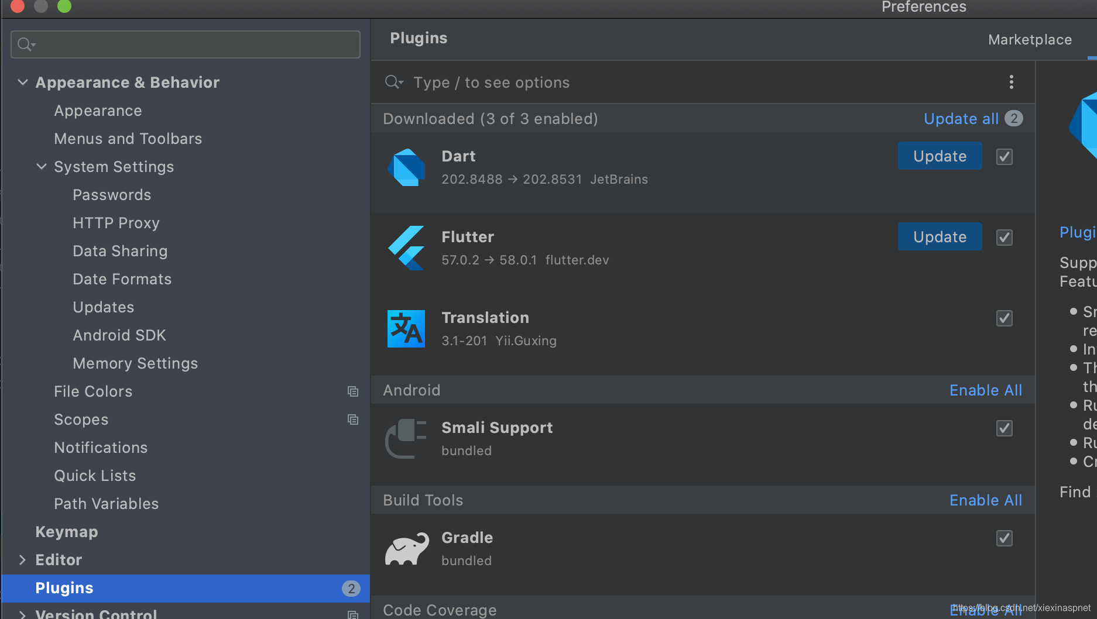
Task: Click the project-level icon beside Scopes
Action: (x=352, y=419)
